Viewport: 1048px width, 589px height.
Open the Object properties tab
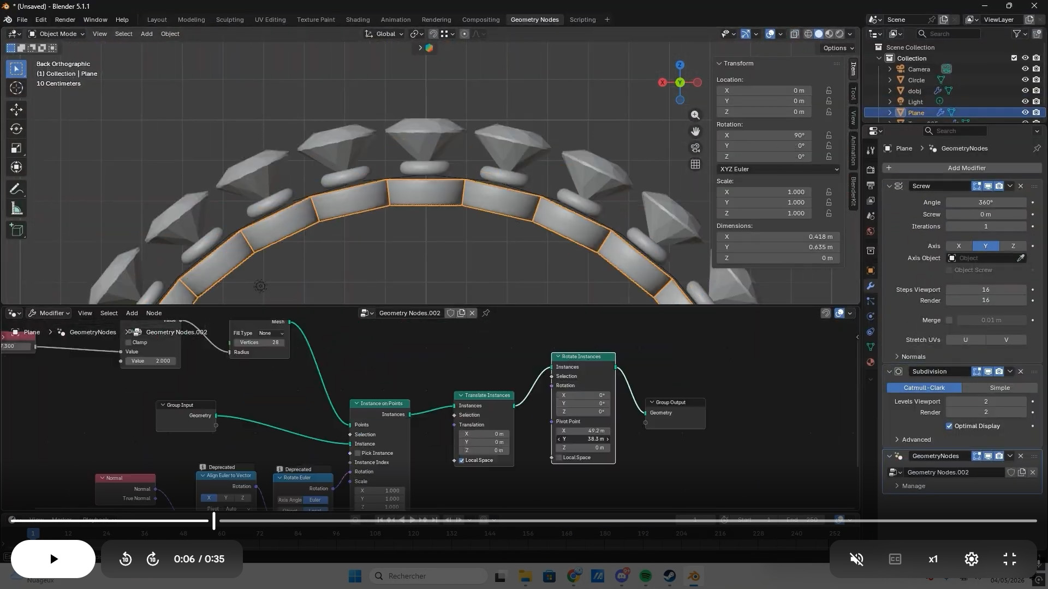[x=871, y=271]
